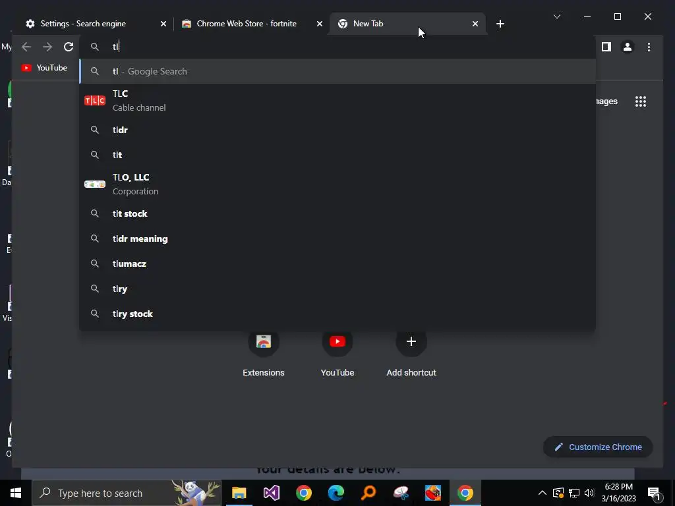This screenshot has height=506, width=675.
Task: Select the 'tlry stock' suggestion
Action: pyautogui.click(x=337, y=314)
